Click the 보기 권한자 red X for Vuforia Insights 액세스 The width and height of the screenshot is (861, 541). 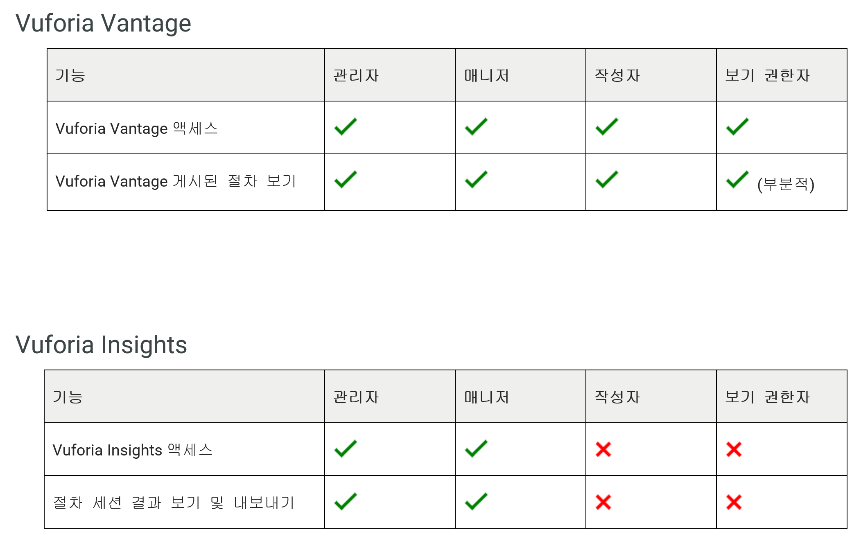[734, 449]
